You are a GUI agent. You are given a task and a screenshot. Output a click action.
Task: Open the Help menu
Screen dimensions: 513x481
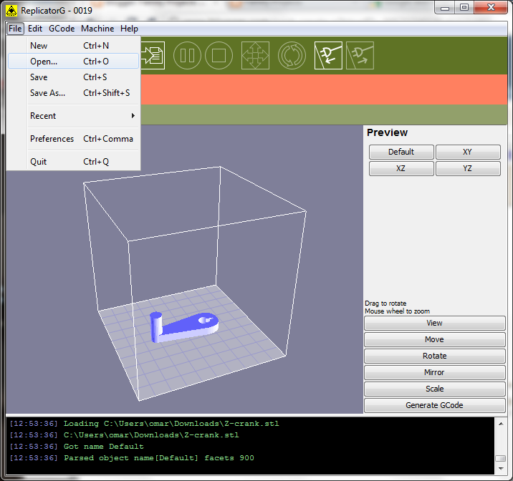[129, 29]
